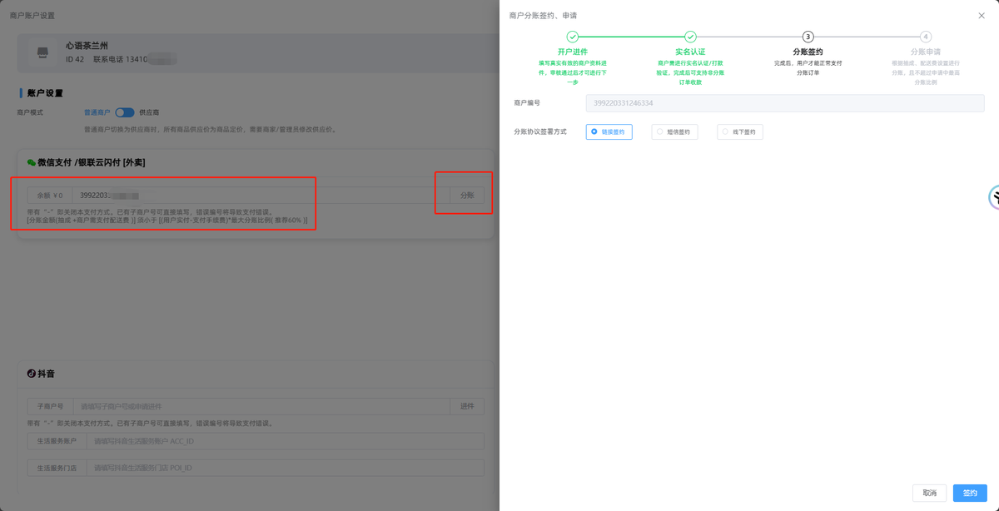Select the 短信签约 signing method
The image size is (999, 511).
(x=674, y=131)
